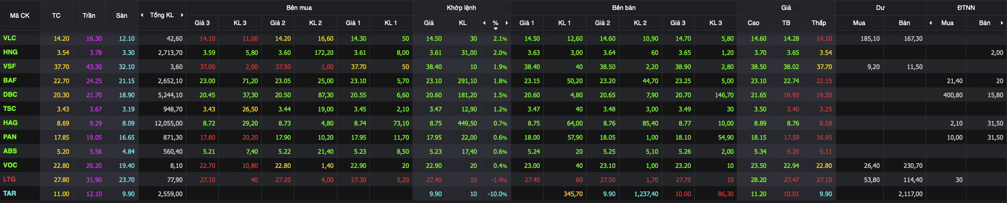Click left arrow beside Tổng KL header
1007x203 pixels.
coord(142,15)
